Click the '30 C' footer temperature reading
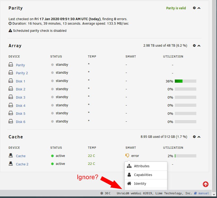 [107, 193]
